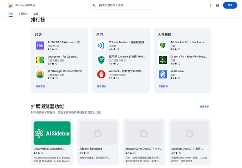Click the 无障碍 category under Volume Master

point(113,46)
